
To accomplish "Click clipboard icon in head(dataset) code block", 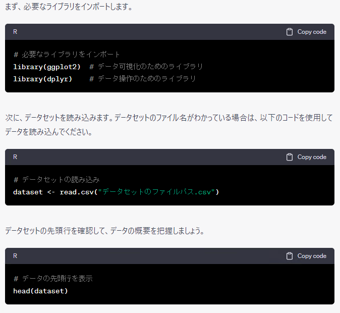I will pos(290,256).
